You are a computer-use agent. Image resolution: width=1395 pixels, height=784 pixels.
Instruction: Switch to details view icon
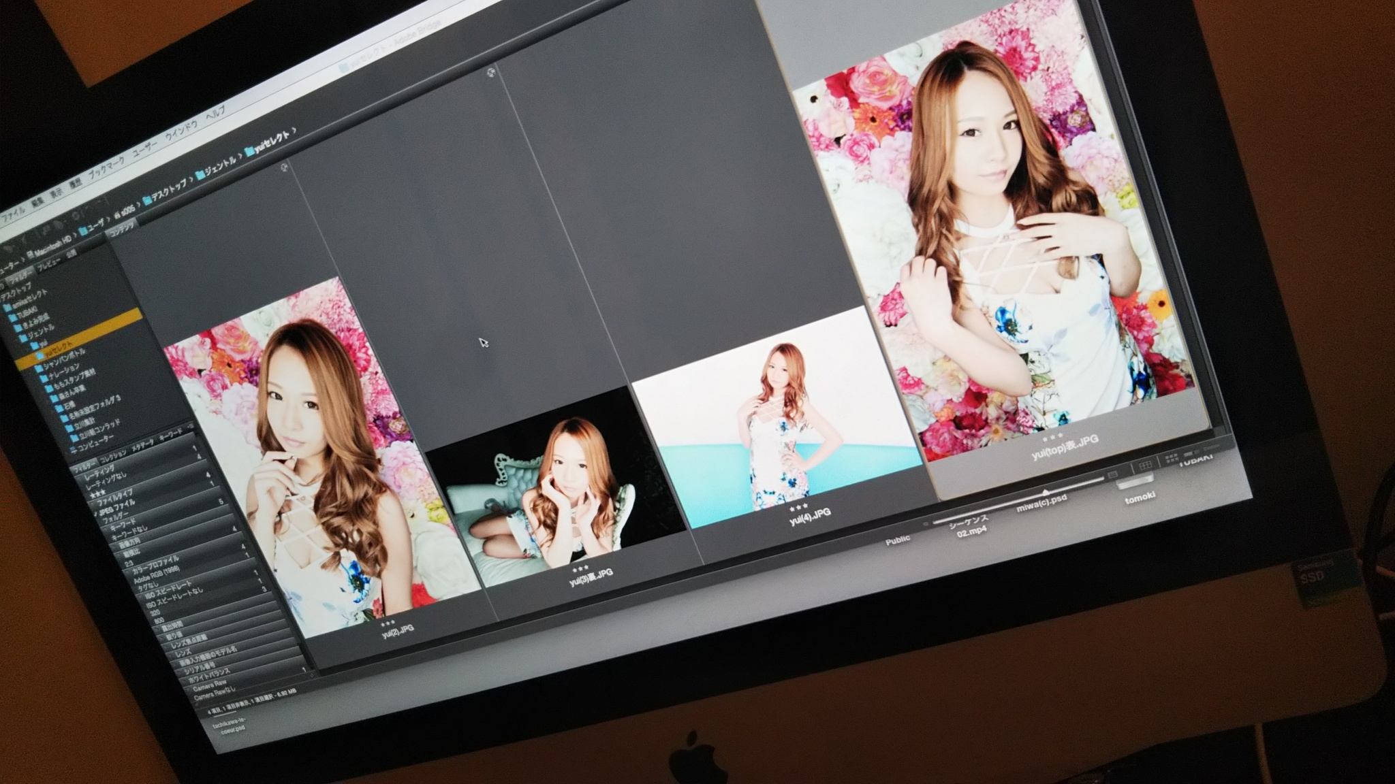coord(1192,453)
